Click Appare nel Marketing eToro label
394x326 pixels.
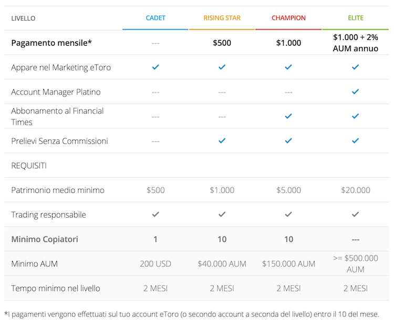pyautogui.click(x=61, y=67)
